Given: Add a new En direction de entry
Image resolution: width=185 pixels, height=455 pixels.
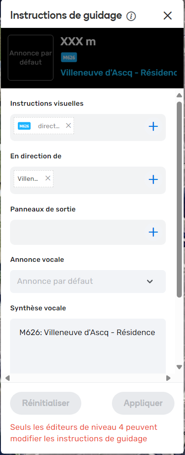Looking at the screenshot, I should point(153,179).
